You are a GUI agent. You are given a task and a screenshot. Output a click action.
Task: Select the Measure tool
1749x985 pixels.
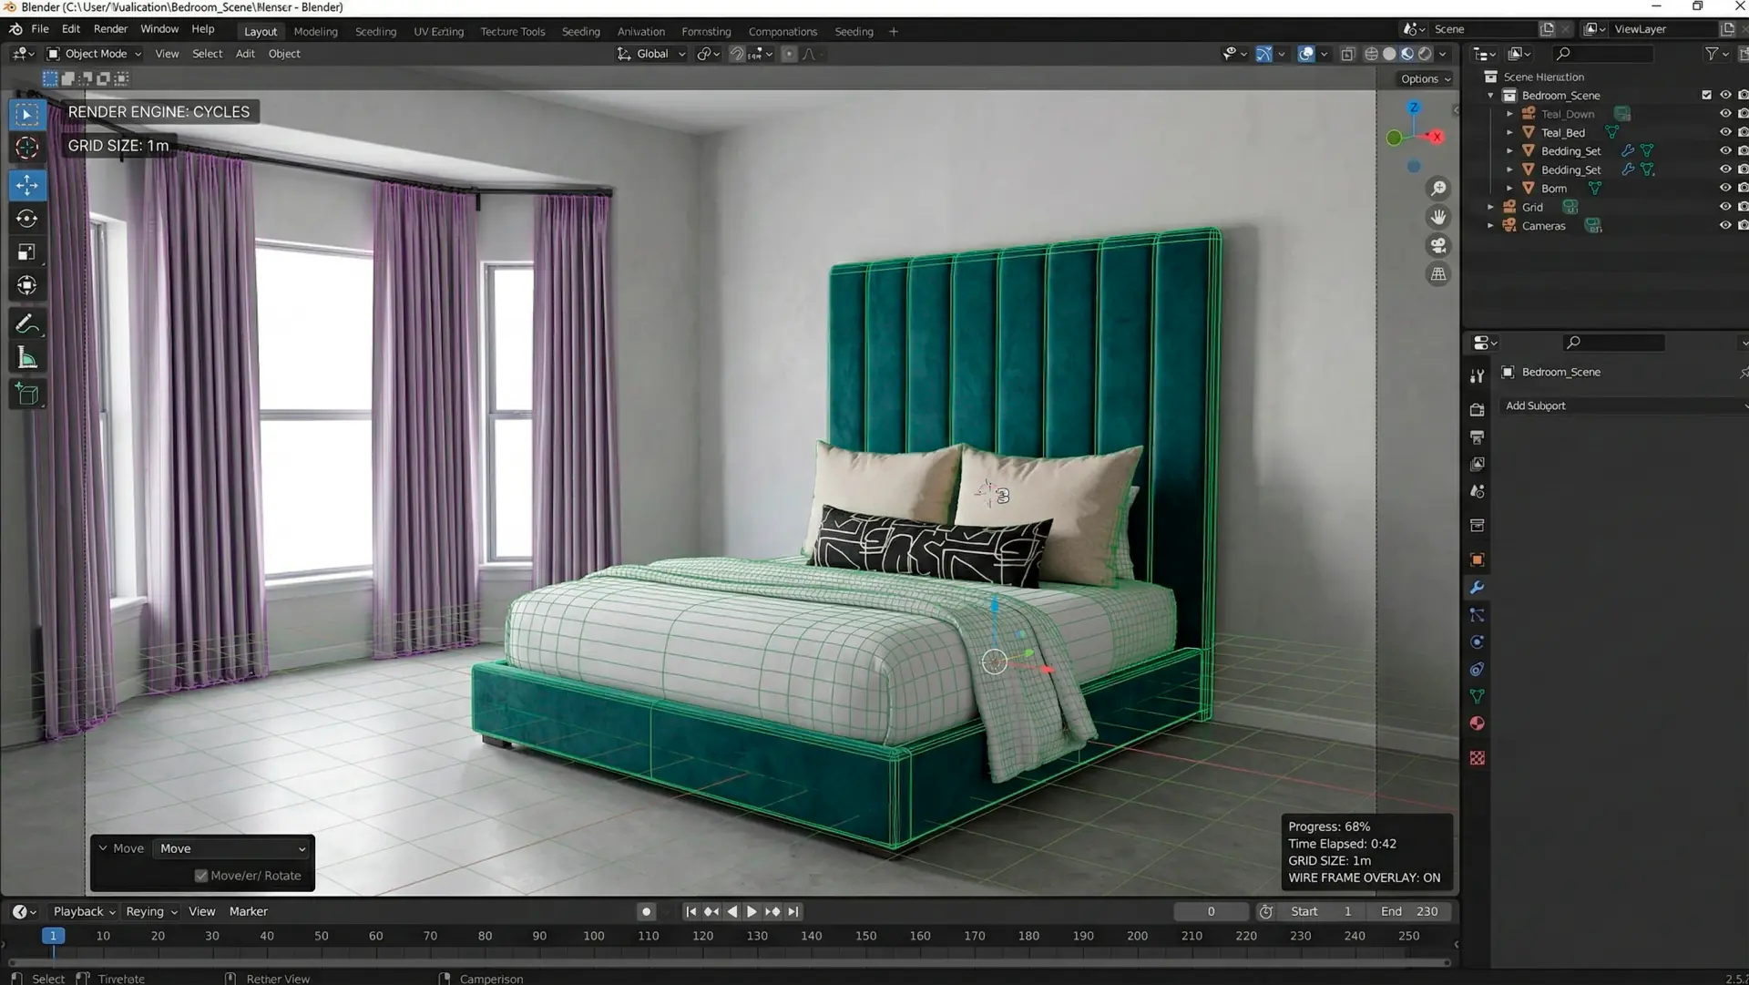pos(26,359)
